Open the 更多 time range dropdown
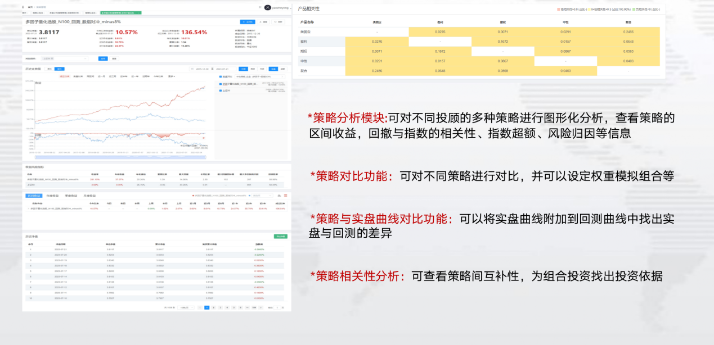 (x=172, y=78)
